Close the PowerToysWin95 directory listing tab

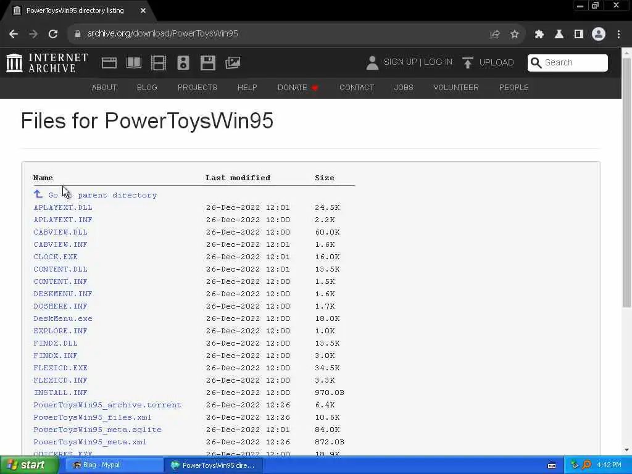click(143, 10)
